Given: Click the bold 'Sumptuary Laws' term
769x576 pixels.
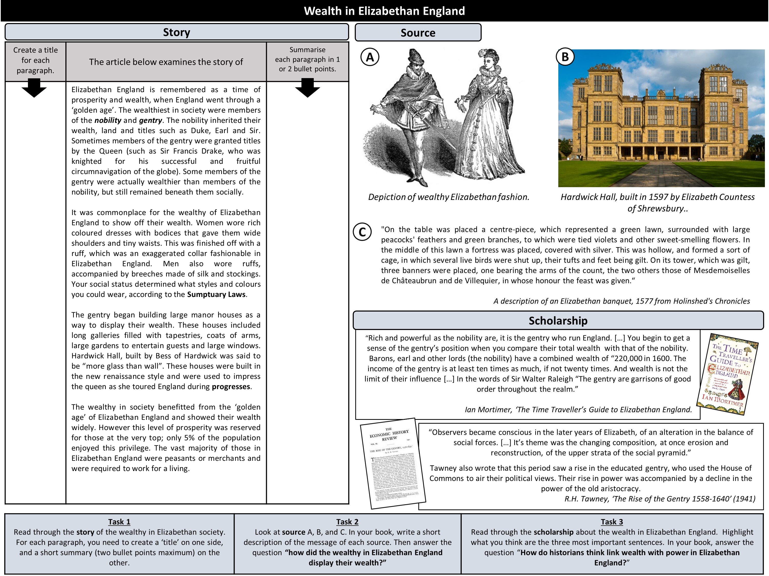Looking at the screenshot, I should [x=216, y=294].
